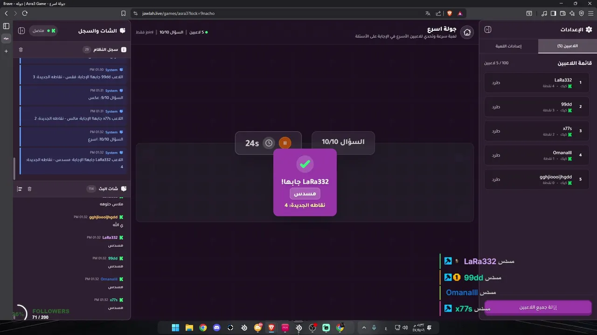
Task: Click the مسدس answer badge in the popup
Action: 305,194
